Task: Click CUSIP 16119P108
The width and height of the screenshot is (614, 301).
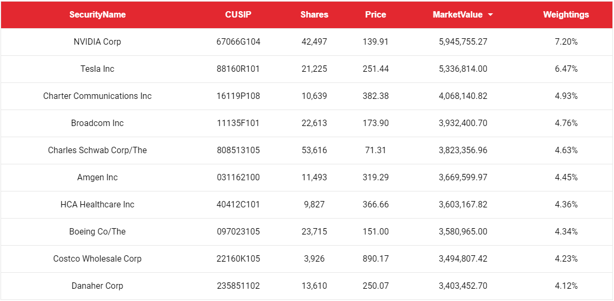Action: click(x=238, y=96)
